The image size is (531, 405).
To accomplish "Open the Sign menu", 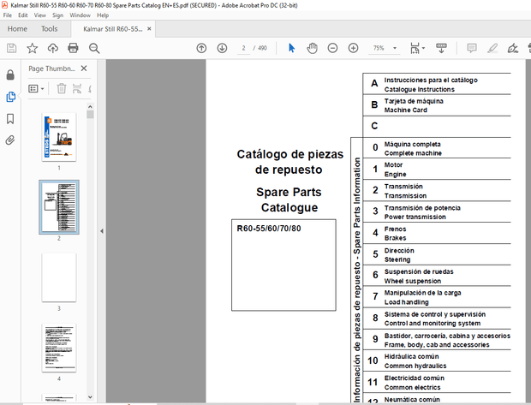I will point(57,15).
